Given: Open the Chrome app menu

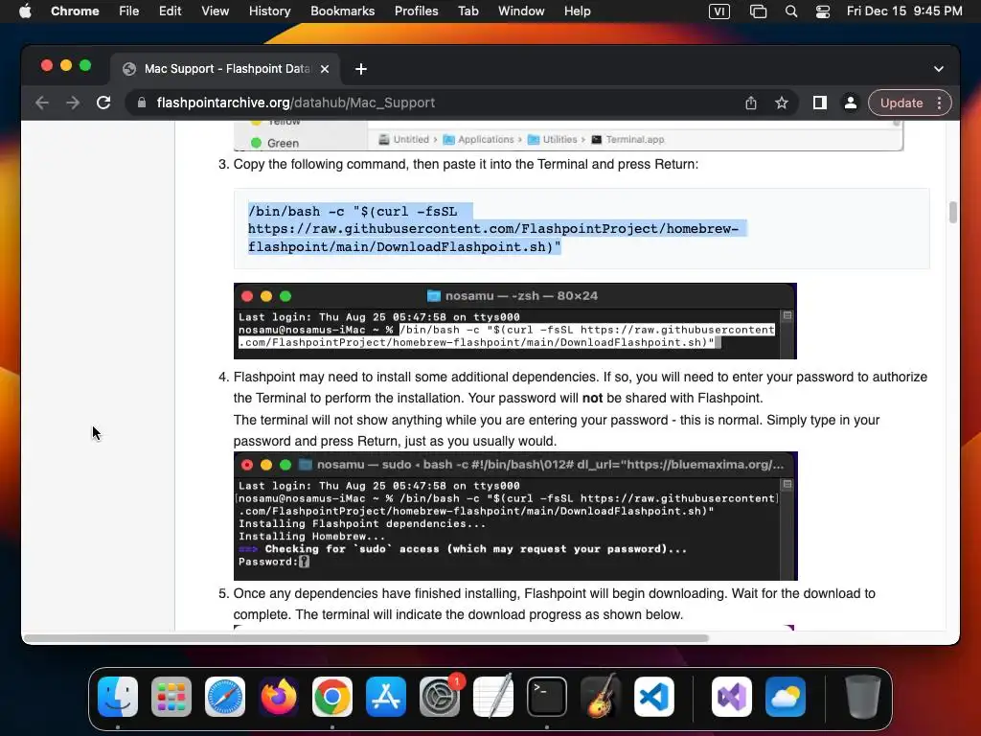Looking at the screenshot, I should [75, 11].
